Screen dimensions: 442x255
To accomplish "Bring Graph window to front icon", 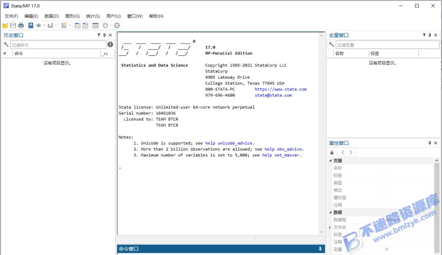I will (50, 26).
